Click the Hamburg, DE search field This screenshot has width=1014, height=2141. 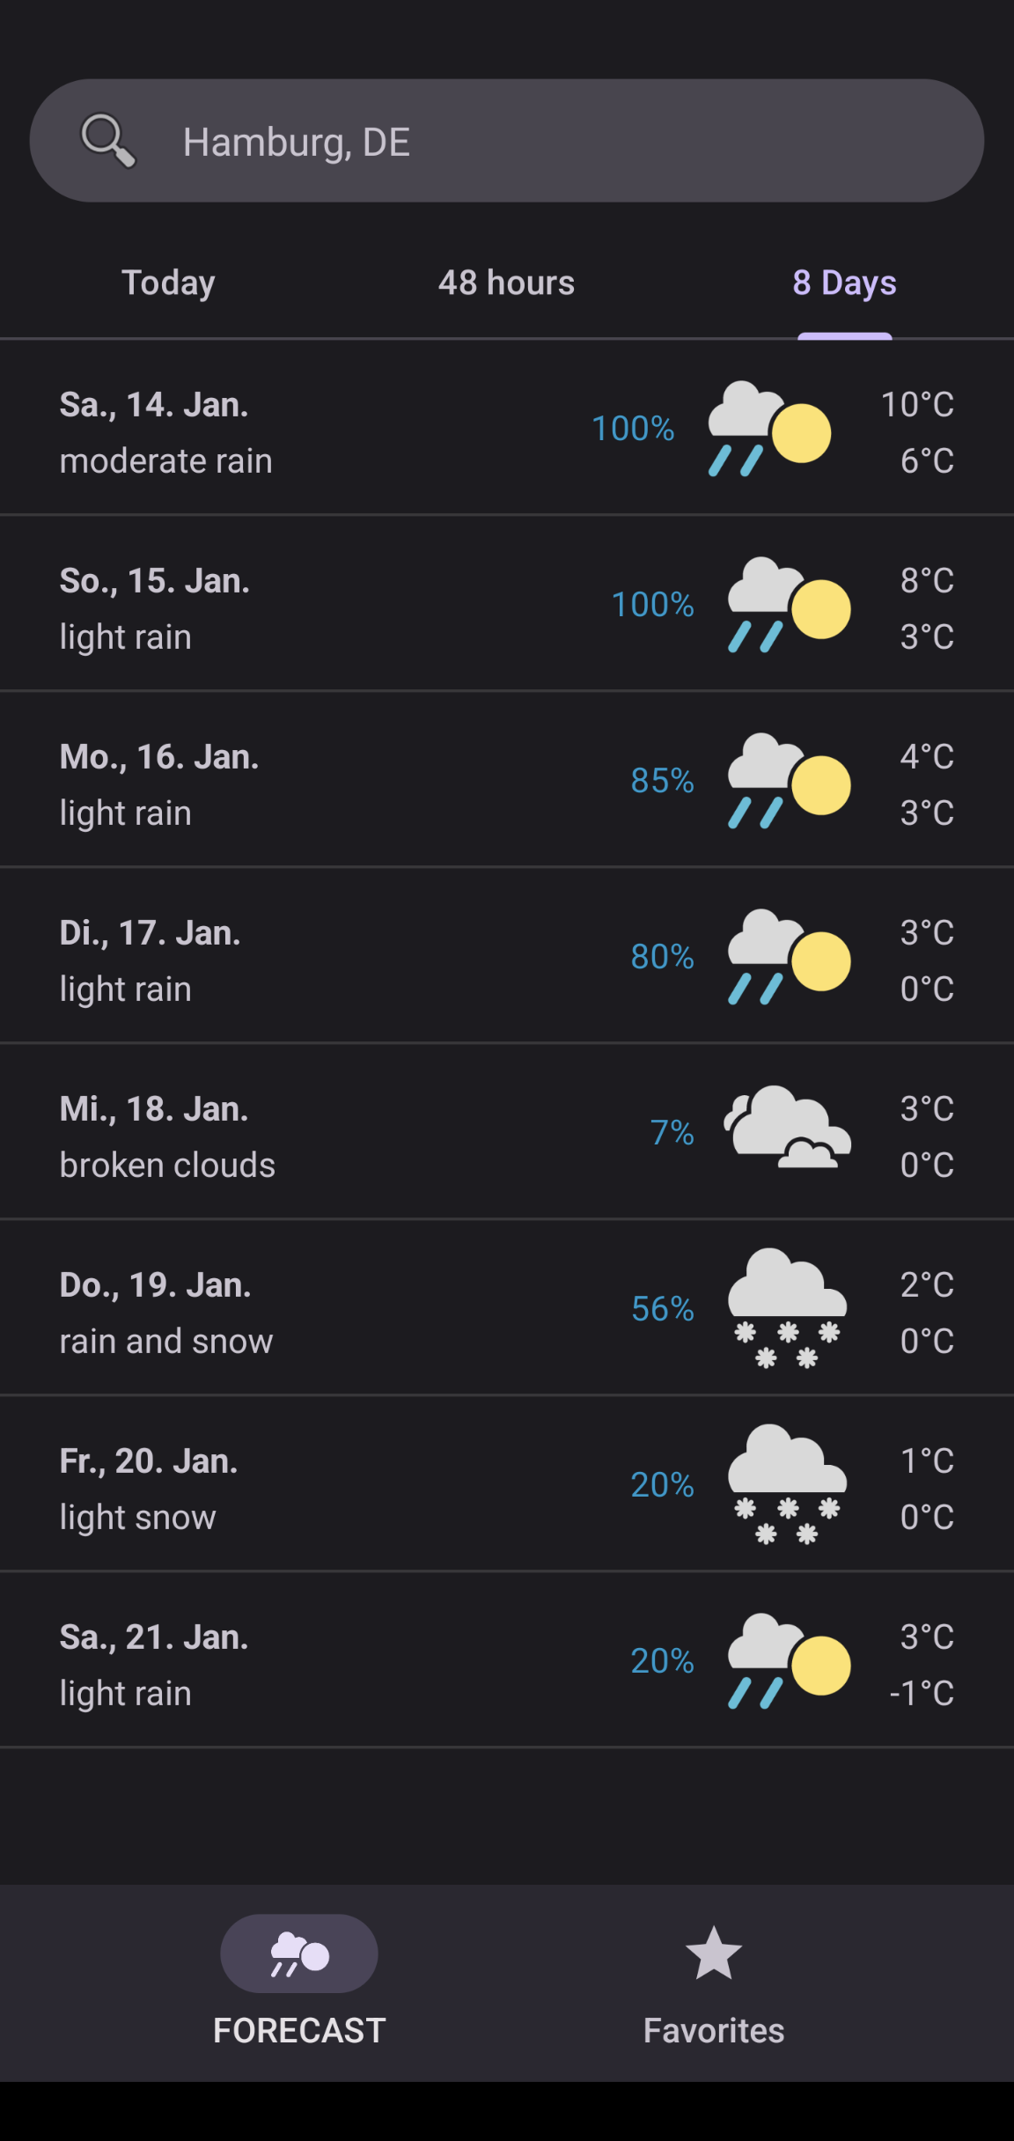(x=528, y=142)
